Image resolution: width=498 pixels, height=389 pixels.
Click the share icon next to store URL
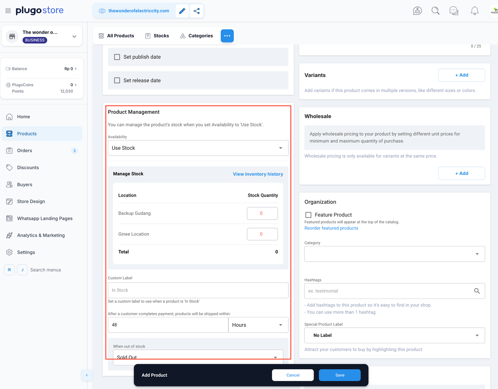tap(196, 11)
